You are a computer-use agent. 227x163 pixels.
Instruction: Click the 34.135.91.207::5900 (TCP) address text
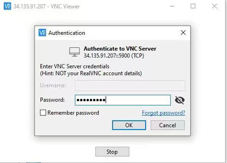click(114, 56)
